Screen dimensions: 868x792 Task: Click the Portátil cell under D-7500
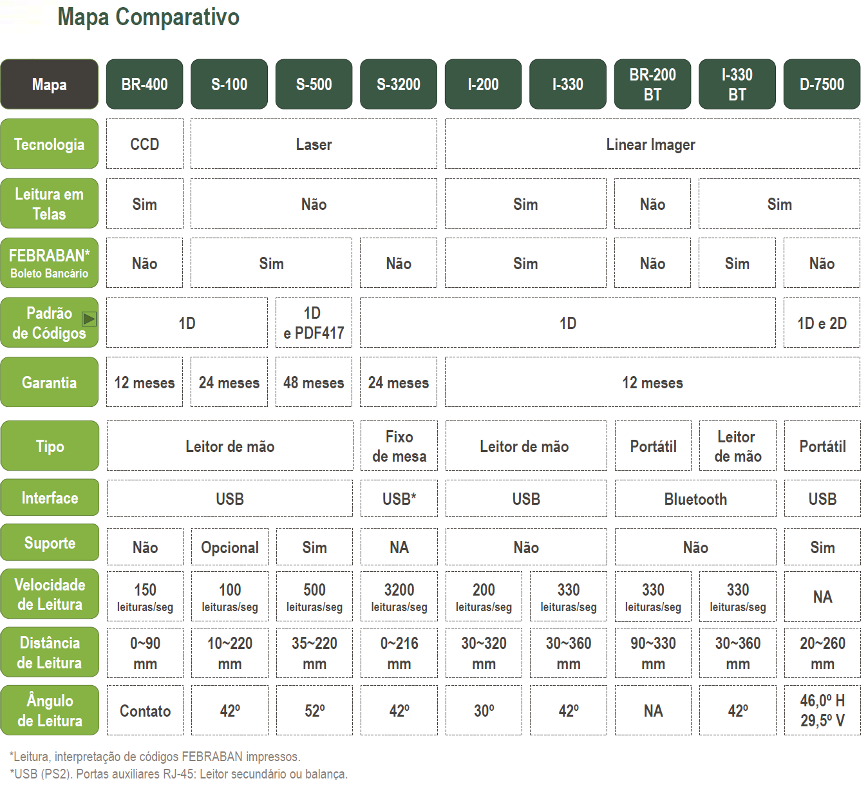tap(823, 446)
